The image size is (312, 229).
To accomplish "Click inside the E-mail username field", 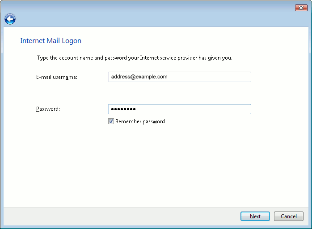I will coord(179,77).
